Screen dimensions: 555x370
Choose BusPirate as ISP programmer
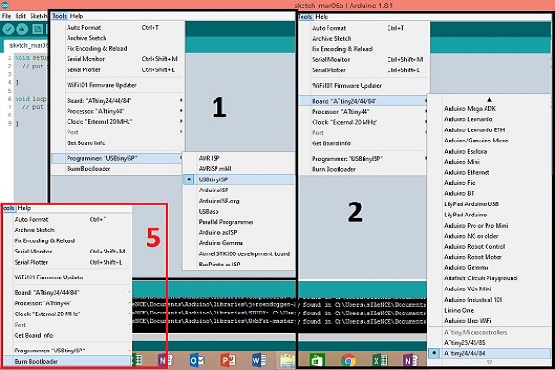219,265
